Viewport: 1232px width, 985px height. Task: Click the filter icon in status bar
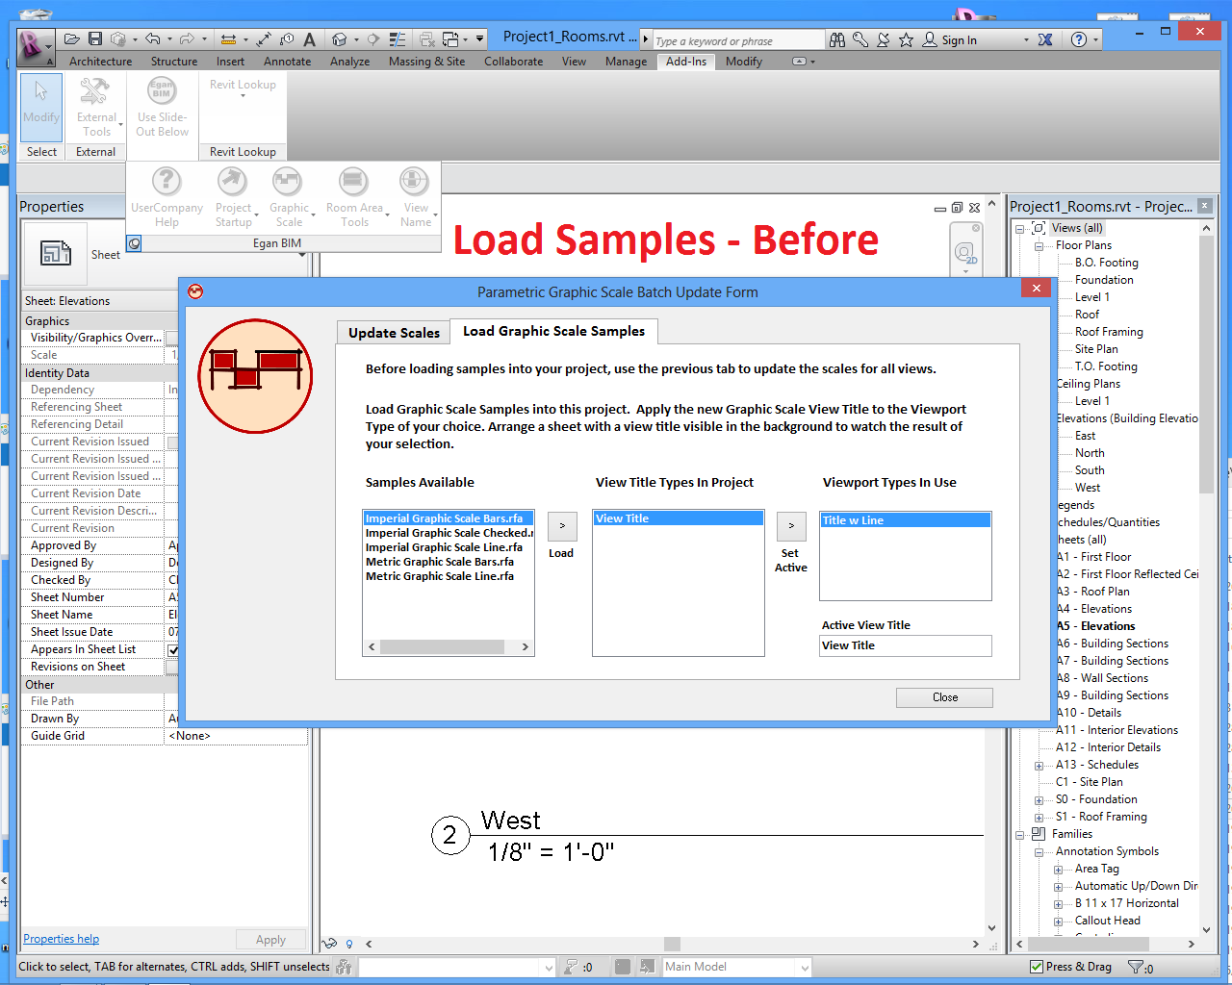tap(1137, 967)
